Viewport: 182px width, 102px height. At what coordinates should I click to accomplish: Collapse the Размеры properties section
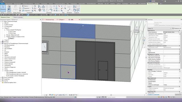click(x=179, y=70)
